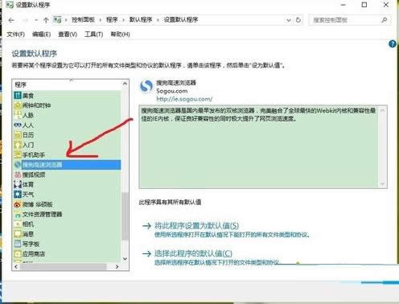This screenshot has height=304, width=399.
Task: Click the 入门 lightbulb icon
Action: pyautogui.click(x=18, y=145)
